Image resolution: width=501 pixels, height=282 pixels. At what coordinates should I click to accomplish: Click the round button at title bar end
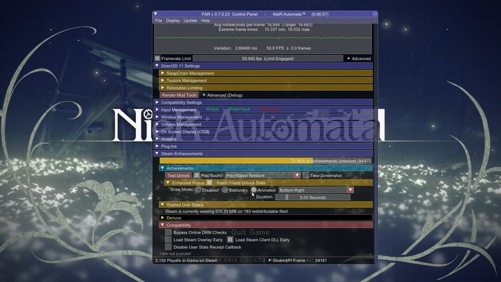pos(374,14)
